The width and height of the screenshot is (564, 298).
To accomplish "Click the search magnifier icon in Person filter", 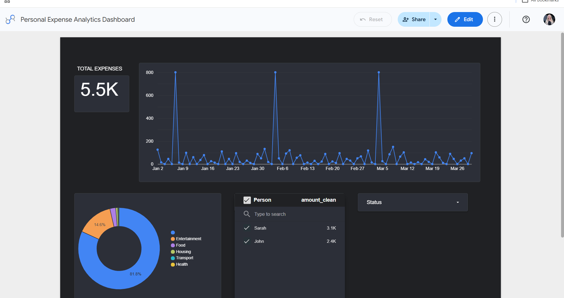I will pos(247,214).
